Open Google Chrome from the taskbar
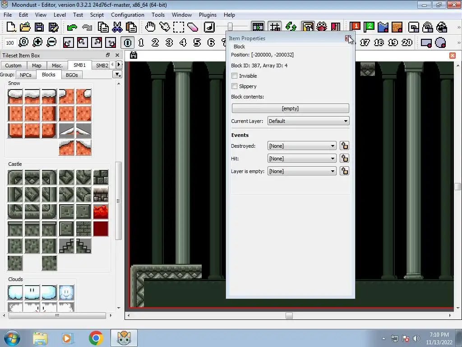This screenshot has width=462, height=347. click(96, 338)
